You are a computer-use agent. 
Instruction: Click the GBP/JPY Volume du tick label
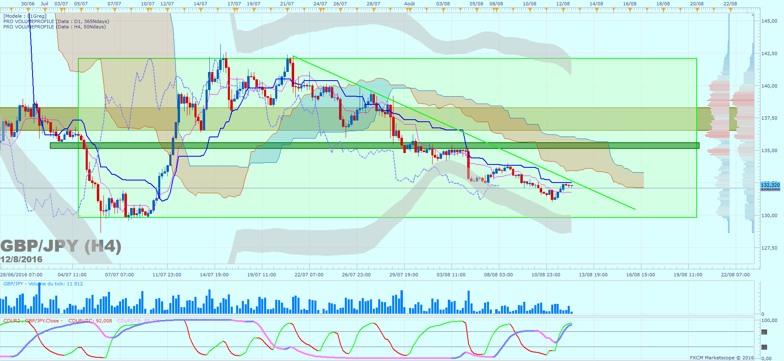pos(43,284)
